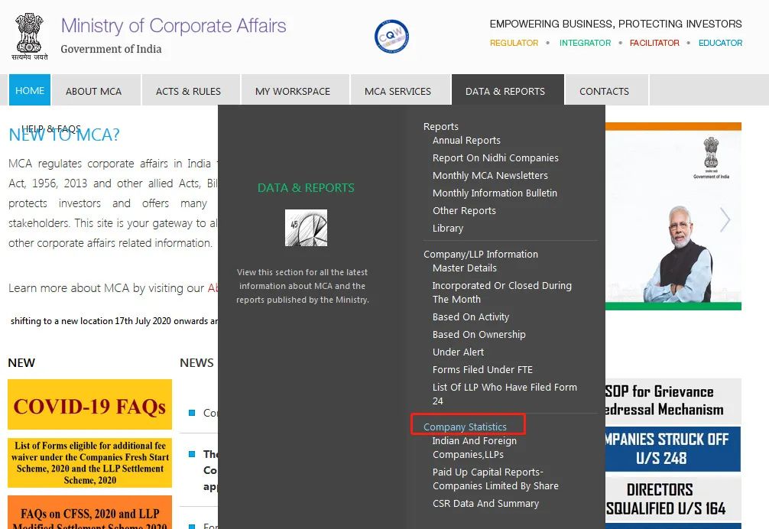Open the Fresh Start Scheme forms list banner
This screenshot has height=529, width=769.
89,462
